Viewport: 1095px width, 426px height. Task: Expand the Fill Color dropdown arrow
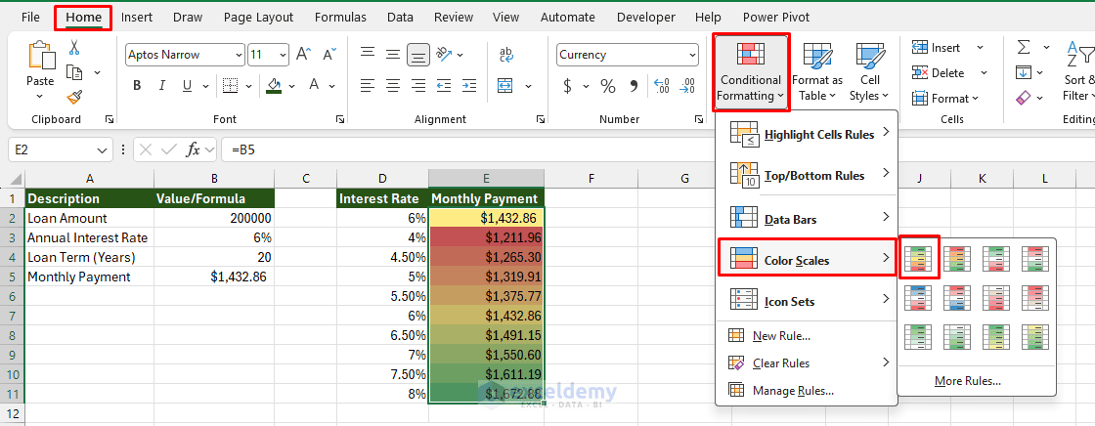click(291, 85)
